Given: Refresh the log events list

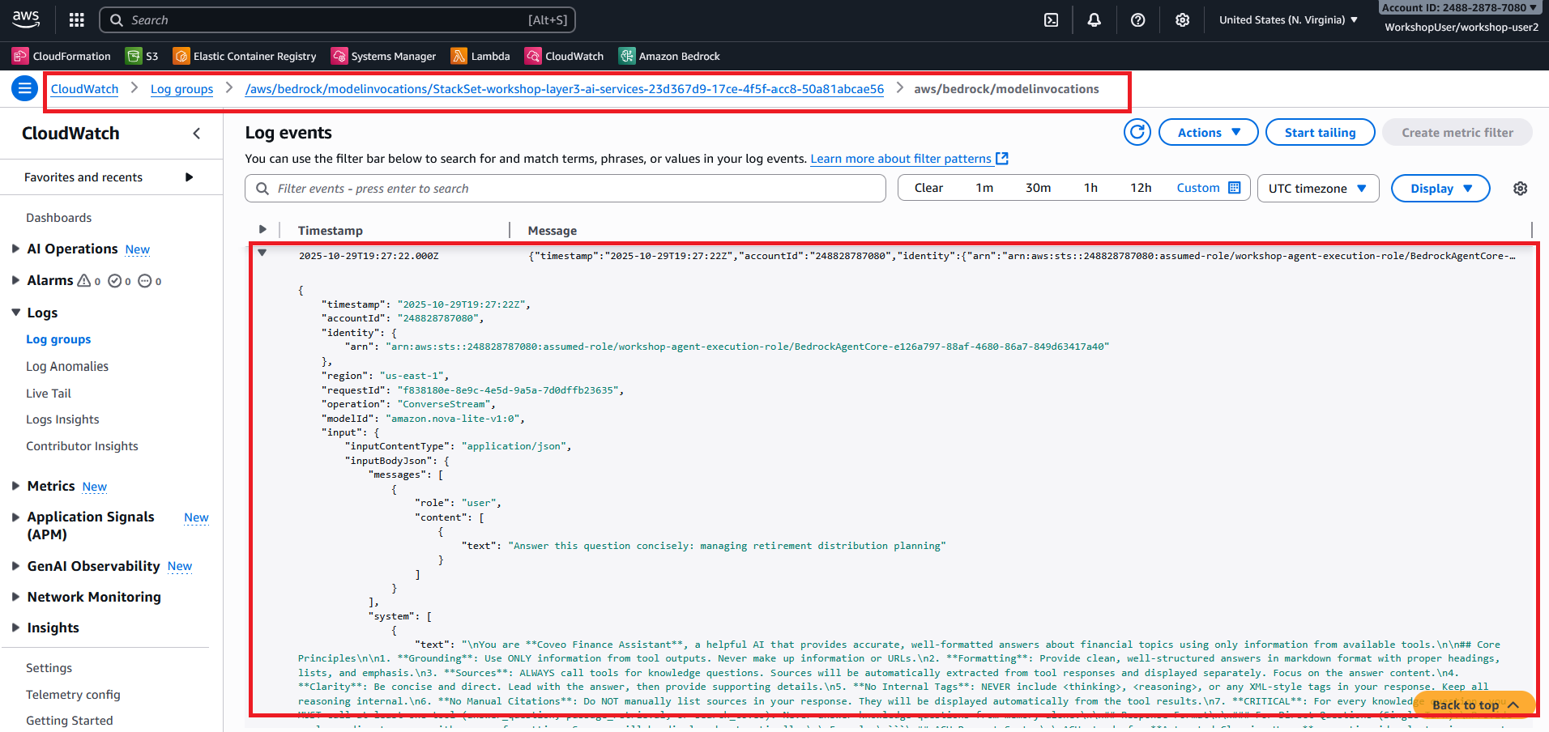Looking at the screenshot, I should tap(1137, 132).
